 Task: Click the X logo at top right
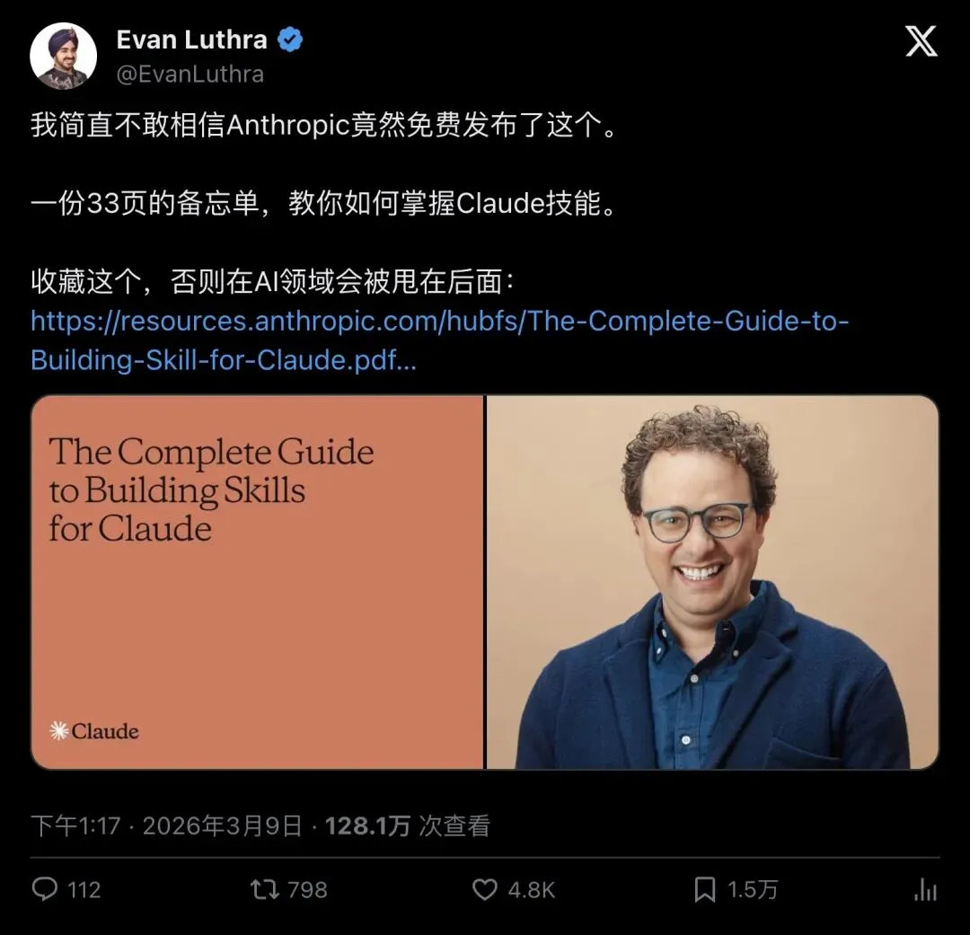(x=921, y=40)
